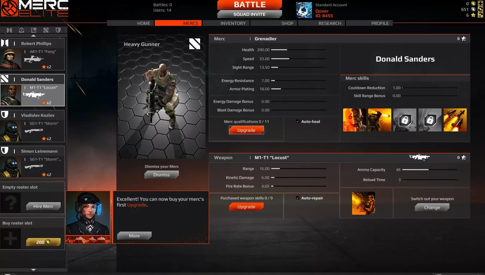Click the Cooldown Reduction label
485x275 pixels.
pos(366,88)
